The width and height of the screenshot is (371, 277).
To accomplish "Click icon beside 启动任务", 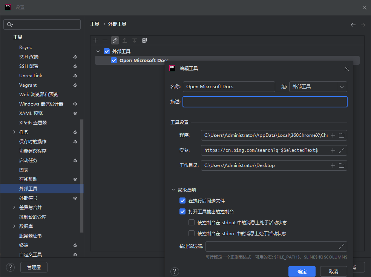I will click(x=75, y=161).
